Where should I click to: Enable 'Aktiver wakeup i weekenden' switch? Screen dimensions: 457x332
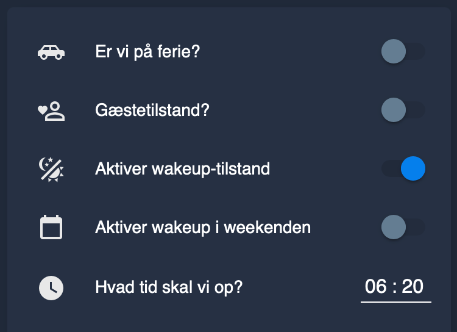point(403,227)
